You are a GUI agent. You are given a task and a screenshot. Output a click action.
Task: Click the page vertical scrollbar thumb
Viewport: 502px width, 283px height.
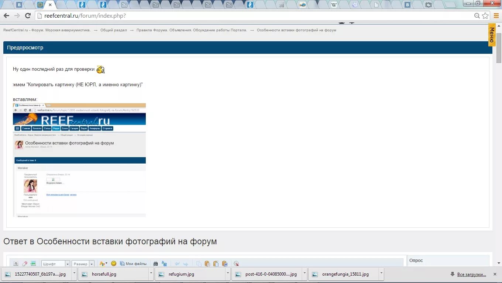[x=499, y=47]
